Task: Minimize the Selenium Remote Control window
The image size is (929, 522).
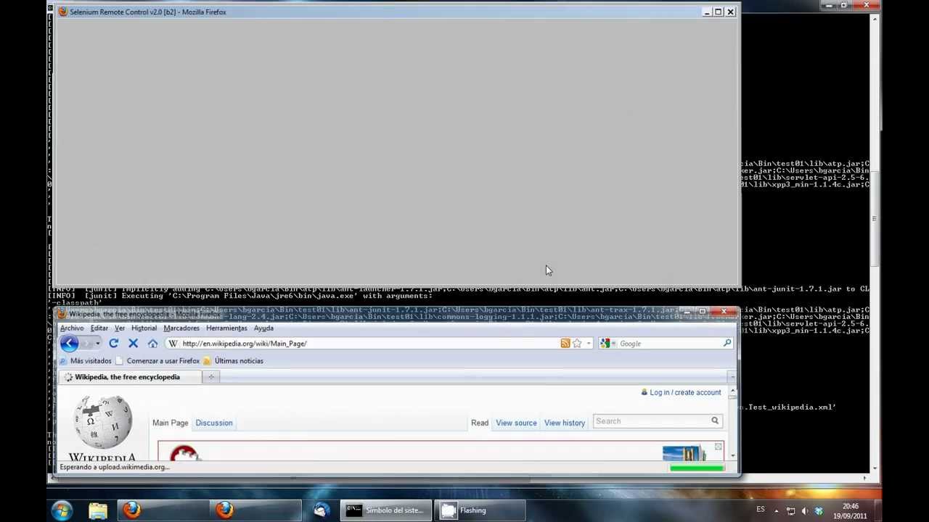Action: tap(707, 12)
